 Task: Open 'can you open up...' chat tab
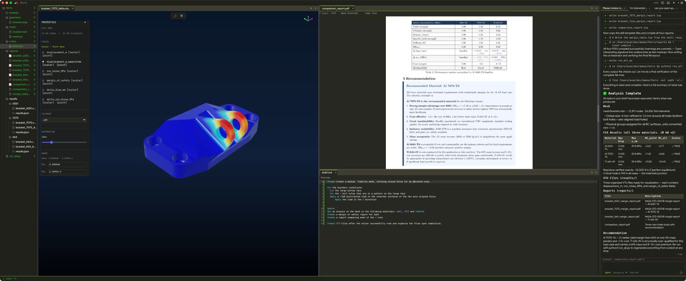665,9
